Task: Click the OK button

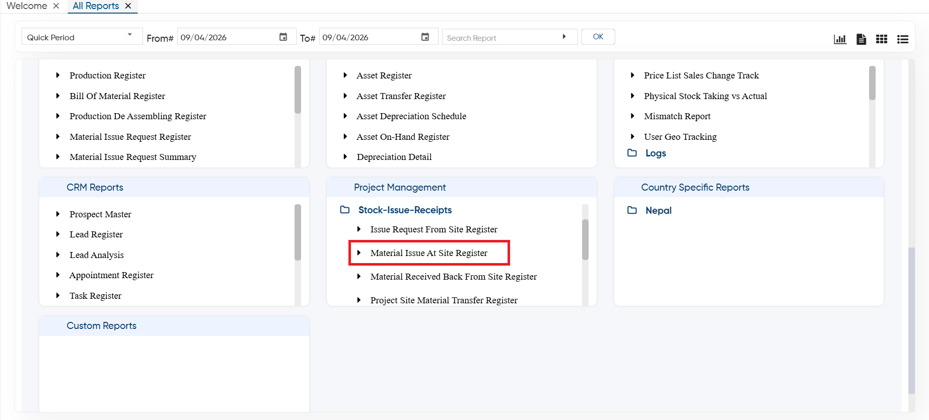Action: coord(598,37)
